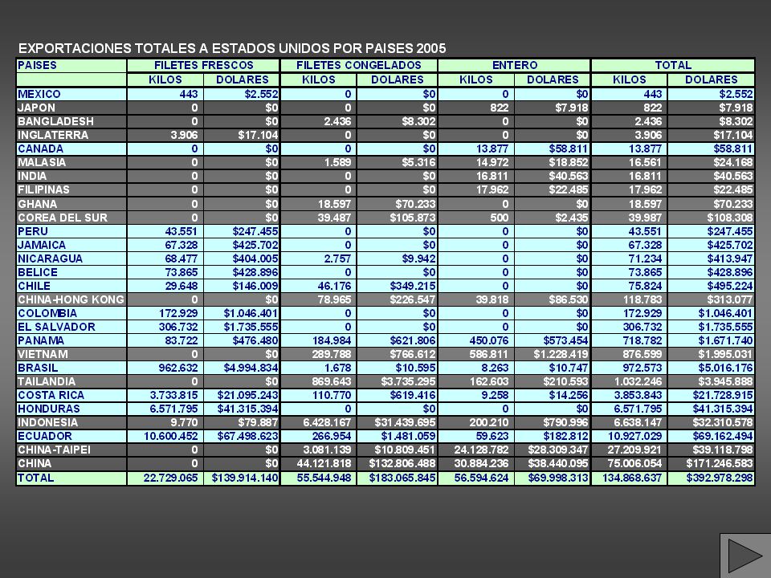Click the ENTERO header cell
The width and height of the screenshot is (771, 578).
pos(514,65)
